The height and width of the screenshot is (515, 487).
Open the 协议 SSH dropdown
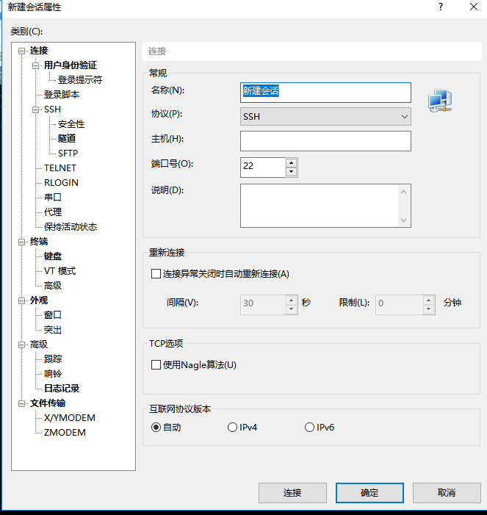tap(325, 116)
